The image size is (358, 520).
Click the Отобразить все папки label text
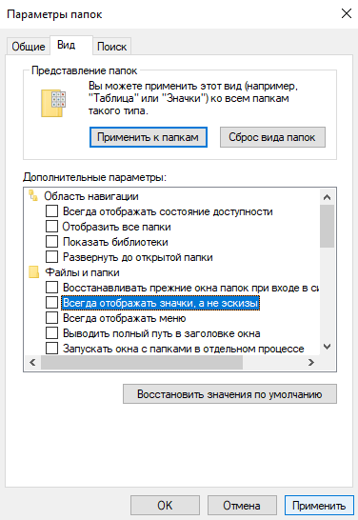click(117, 227)
